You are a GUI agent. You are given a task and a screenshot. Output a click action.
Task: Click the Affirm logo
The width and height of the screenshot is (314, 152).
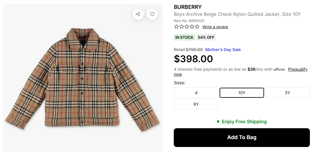[279, 70]
